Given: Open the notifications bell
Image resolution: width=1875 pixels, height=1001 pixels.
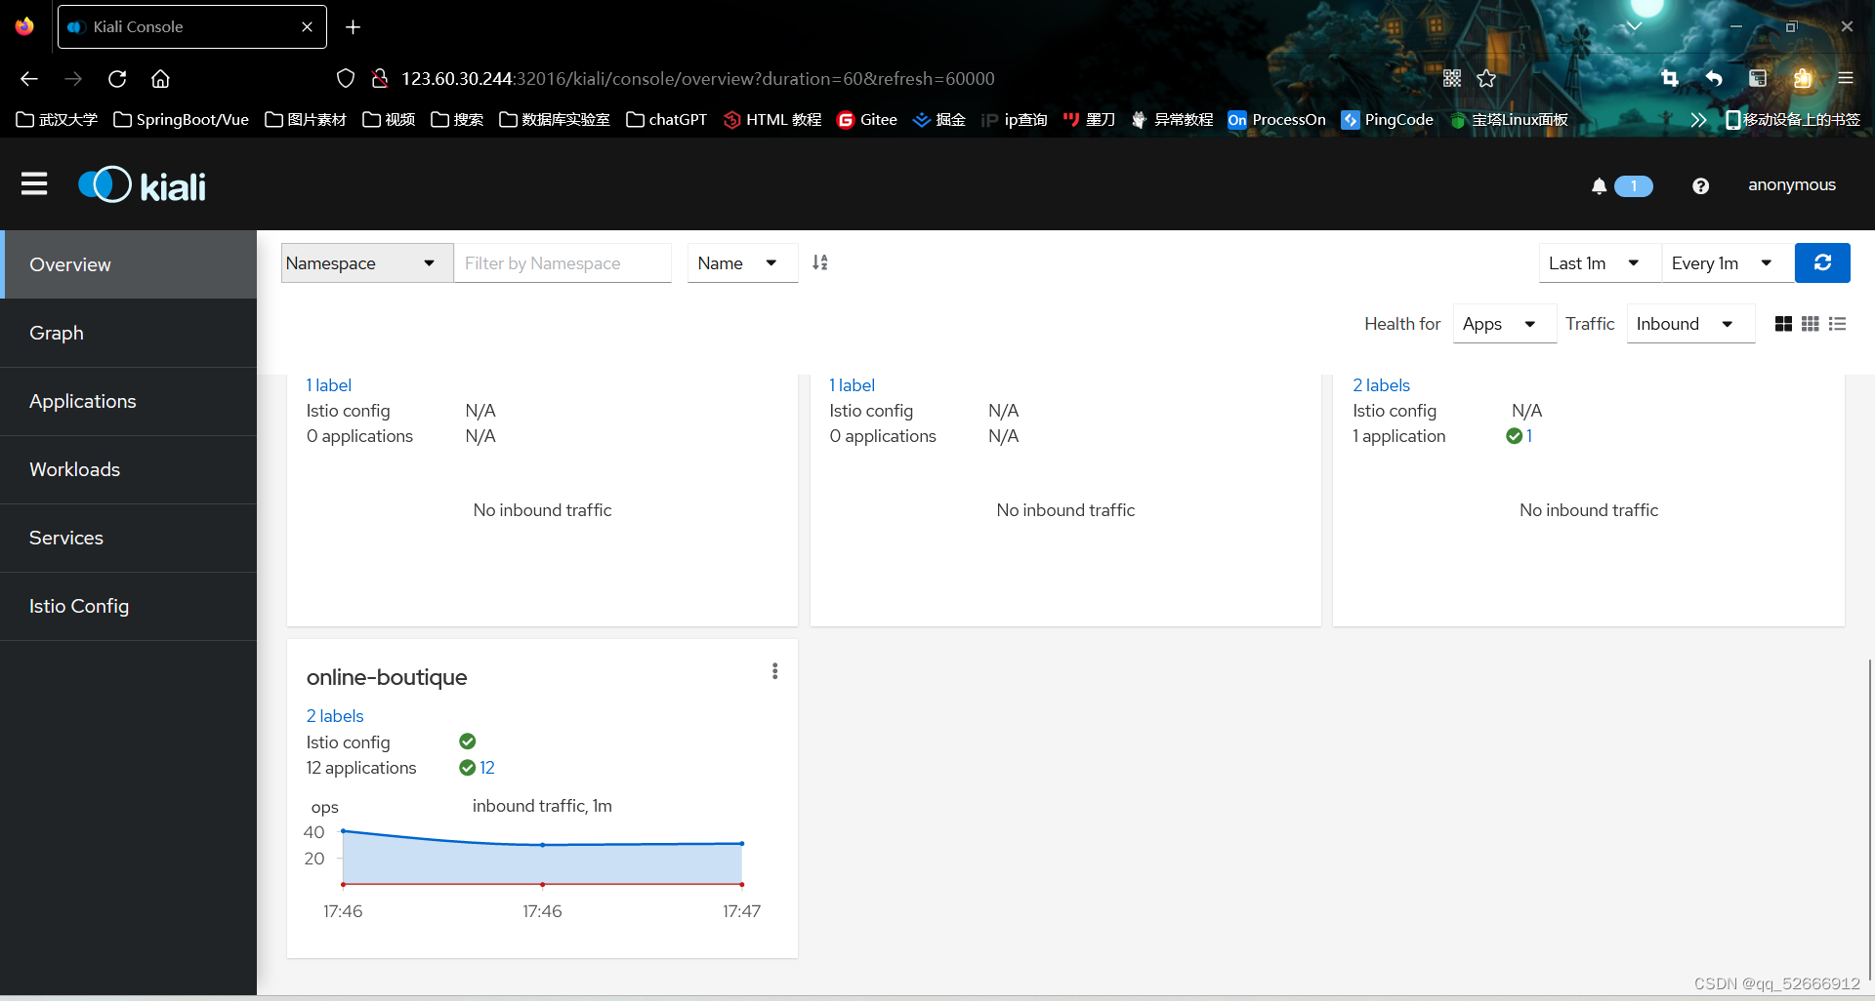Looking at the screenshot, I should (x=1599, y=185).
